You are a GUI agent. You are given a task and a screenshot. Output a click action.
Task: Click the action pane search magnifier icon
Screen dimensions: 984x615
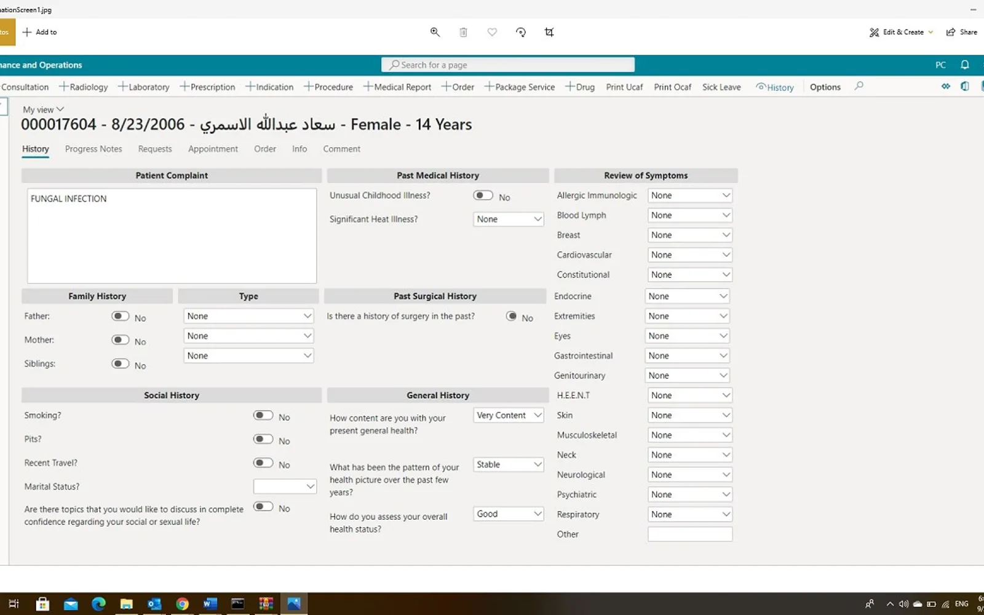coord(859,86)
